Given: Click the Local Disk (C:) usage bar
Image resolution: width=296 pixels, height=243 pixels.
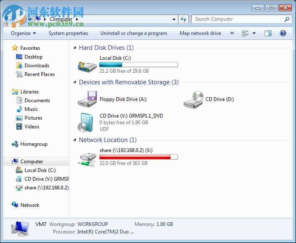Looking at the screenshot, I should point(138,65).
